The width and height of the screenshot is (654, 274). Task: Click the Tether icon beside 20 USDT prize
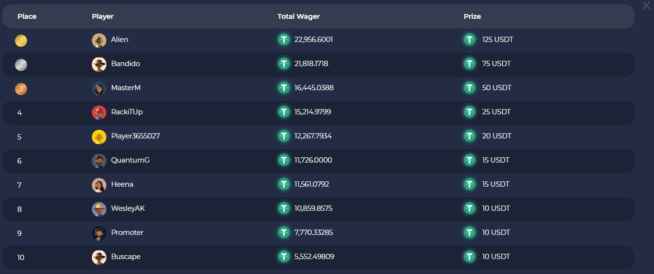tap(469, 136)
